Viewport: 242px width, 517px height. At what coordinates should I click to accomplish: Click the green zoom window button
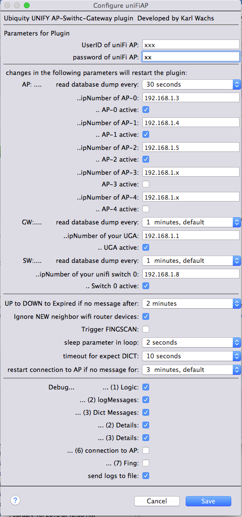point(27,5)
